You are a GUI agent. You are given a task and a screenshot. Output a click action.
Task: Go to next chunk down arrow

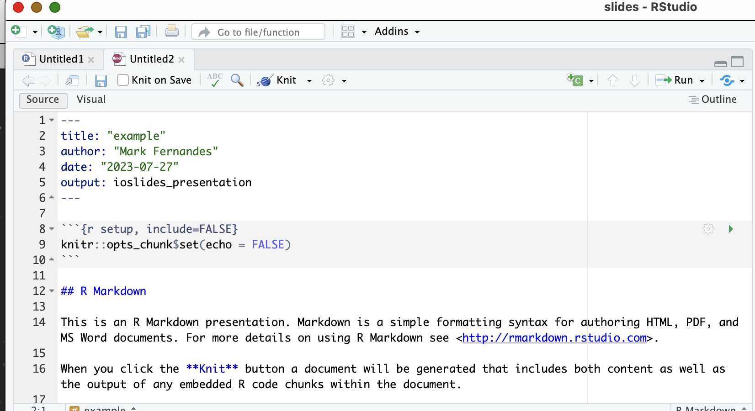click(635, 80)
